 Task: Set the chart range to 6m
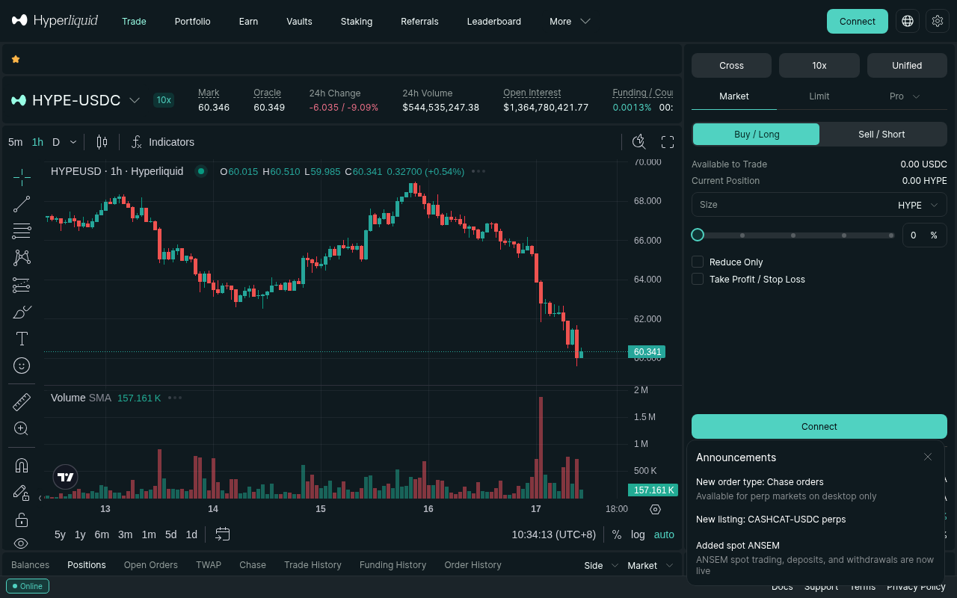pos(102,534)
